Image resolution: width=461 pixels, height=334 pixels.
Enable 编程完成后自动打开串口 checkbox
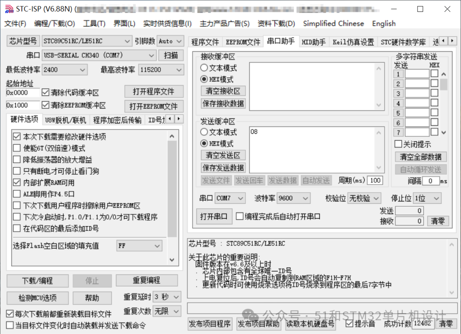pos(239,216)
